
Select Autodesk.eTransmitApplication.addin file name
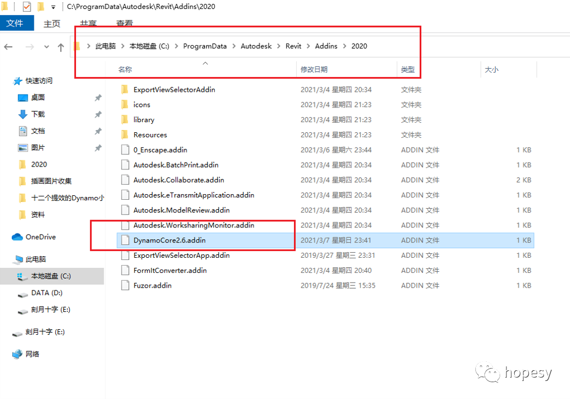(194, 195)
